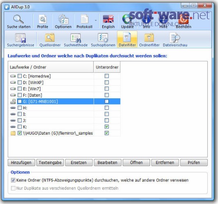Image resolution: width=218 pixels, height=204 pixels.
Task: Open Optionen settings icon
Action: [63, 22]
